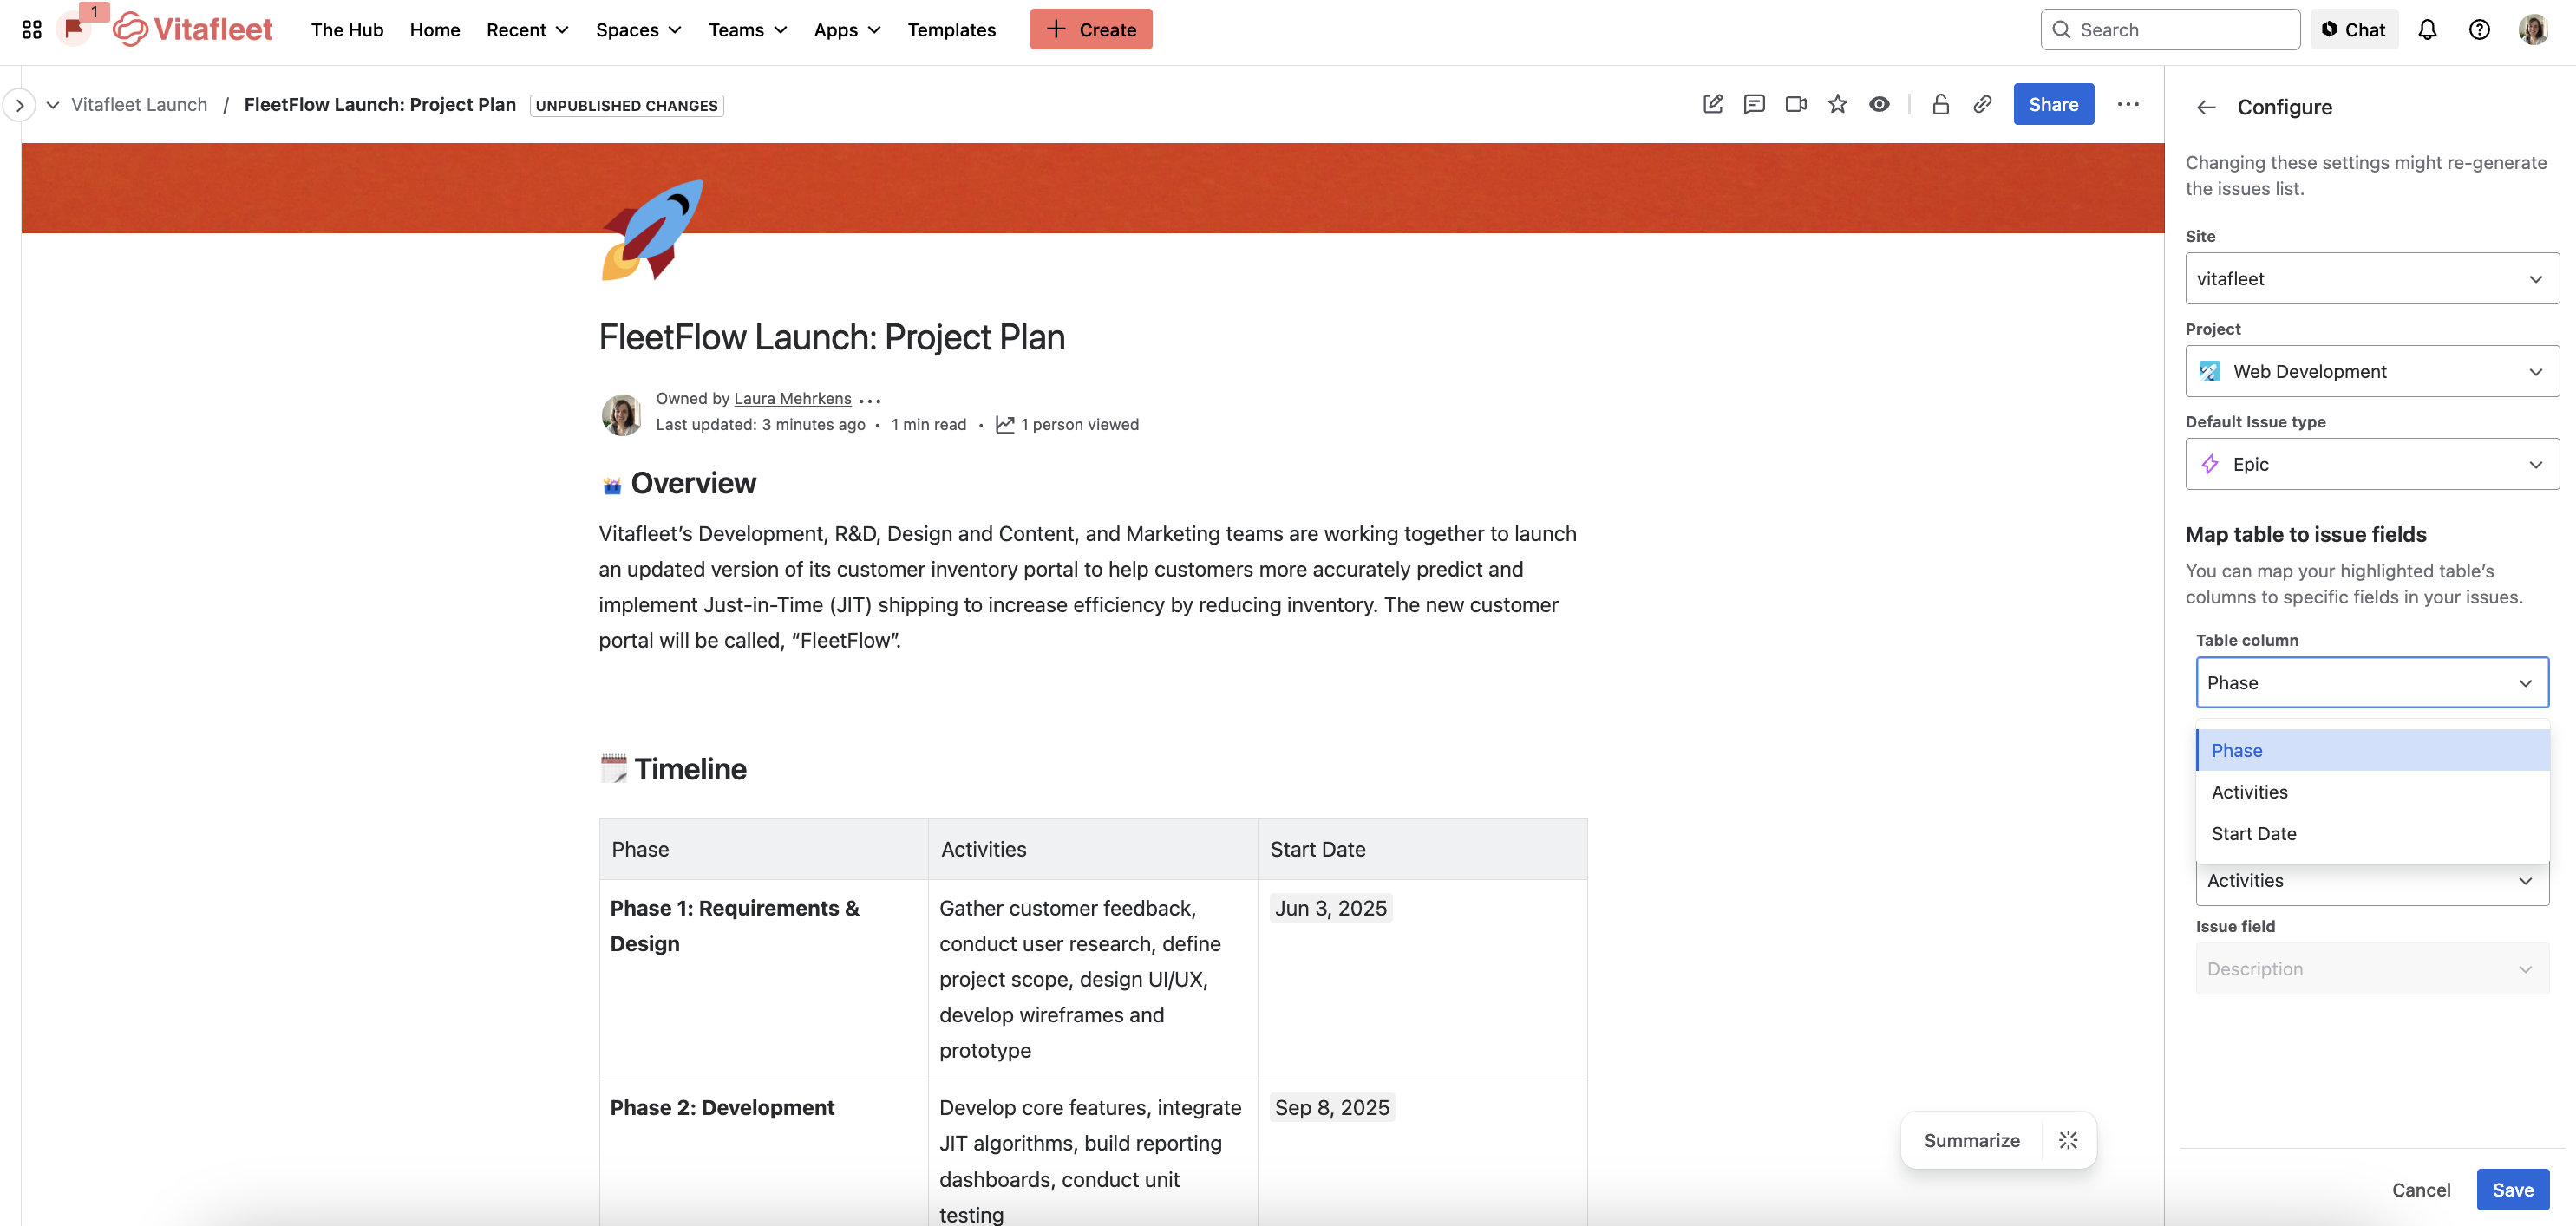The image size is (2576, 1226).
Task: Open the app switcher grid icon
Action: [32, 29]
